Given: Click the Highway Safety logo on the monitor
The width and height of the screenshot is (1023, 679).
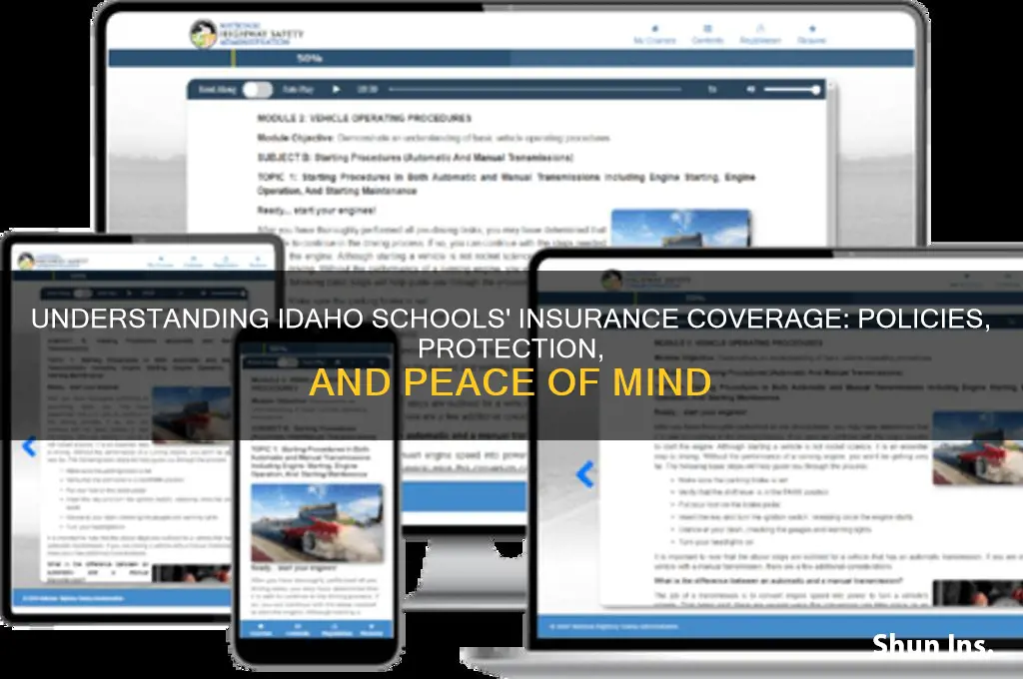Looking at the screenshot, I should tap(247, 34).
